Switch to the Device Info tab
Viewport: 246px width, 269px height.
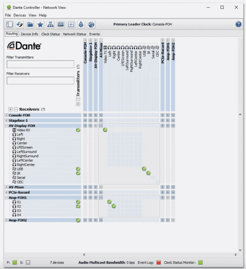point(30,34)
